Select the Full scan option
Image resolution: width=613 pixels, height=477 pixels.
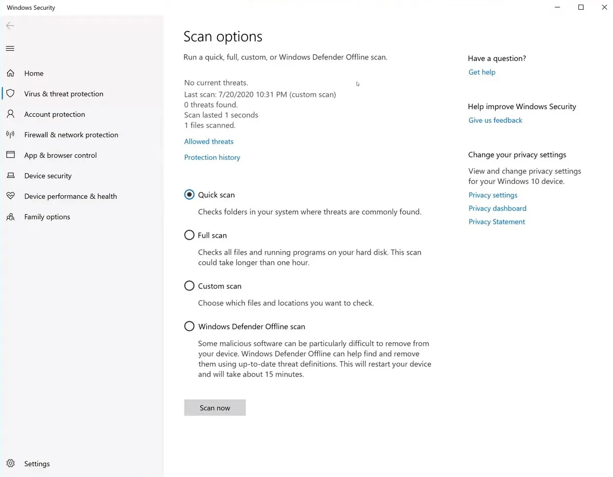pos(189,235)
